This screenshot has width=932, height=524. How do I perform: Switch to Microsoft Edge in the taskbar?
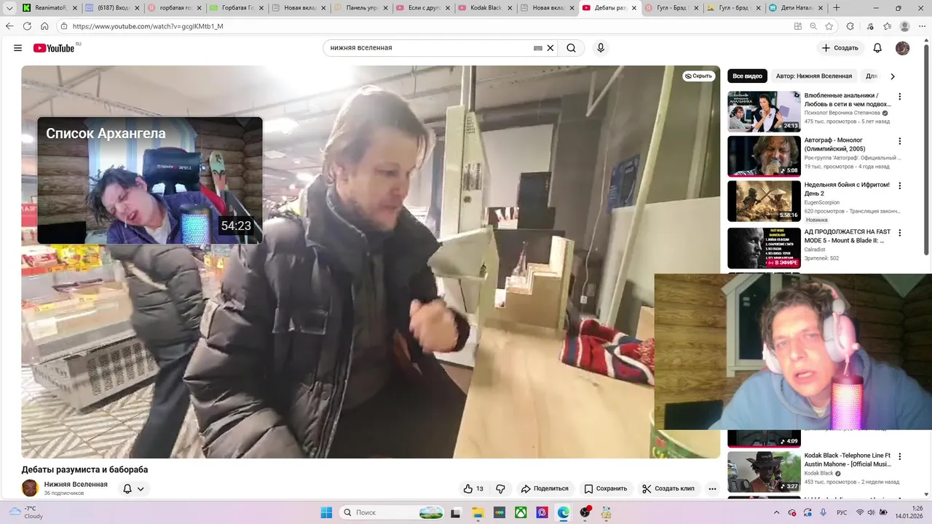pyautogui.click(x=564, y=512)
